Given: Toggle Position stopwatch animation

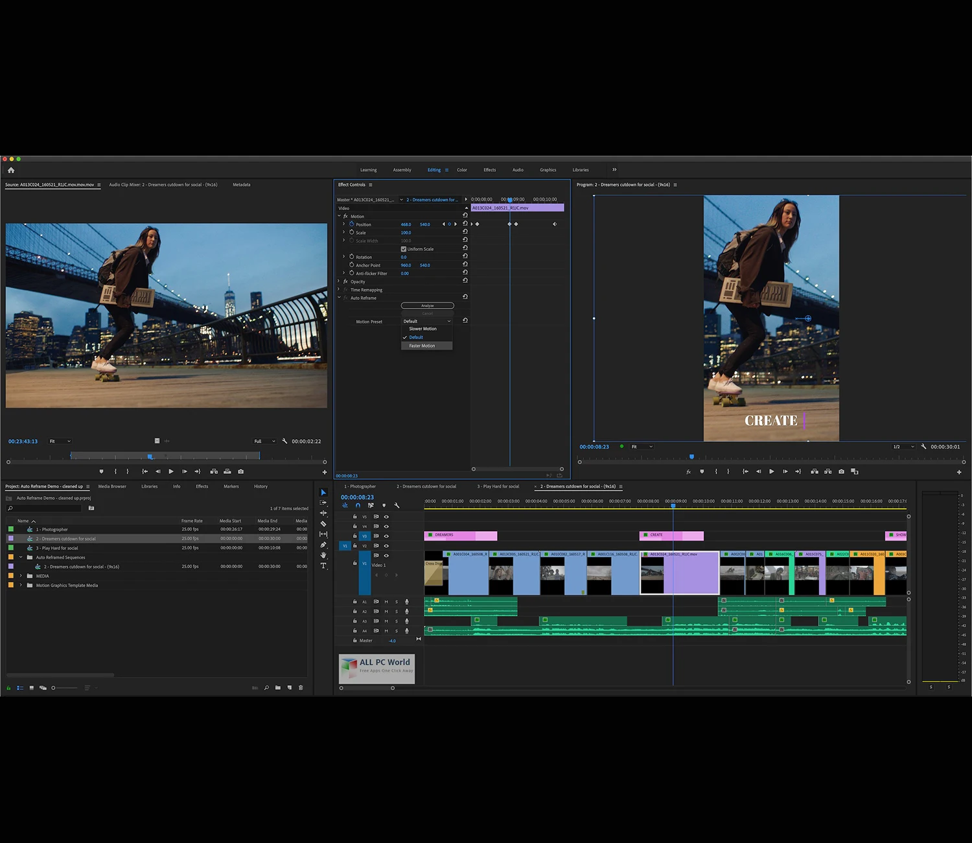Looking at the screenshot, I should [x=352, y=224].
